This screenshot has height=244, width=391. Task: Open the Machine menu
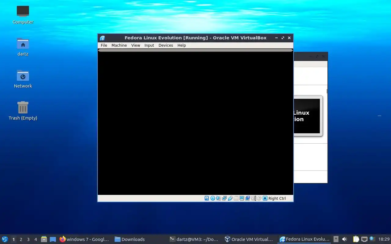pos(119,45)
